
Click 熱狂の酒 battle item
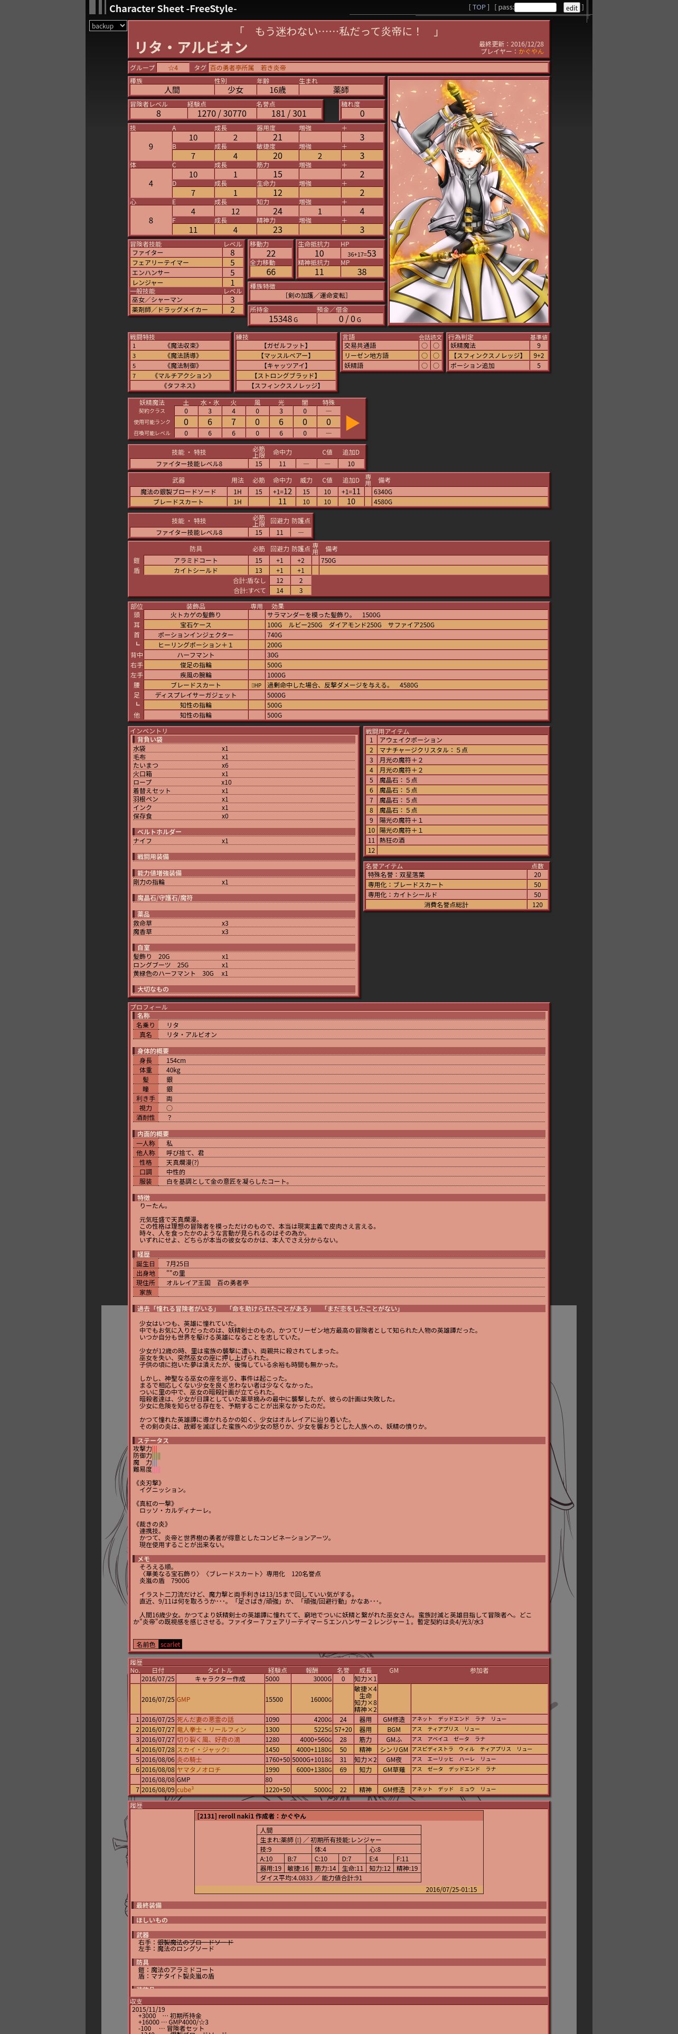[x=456, y=840]
